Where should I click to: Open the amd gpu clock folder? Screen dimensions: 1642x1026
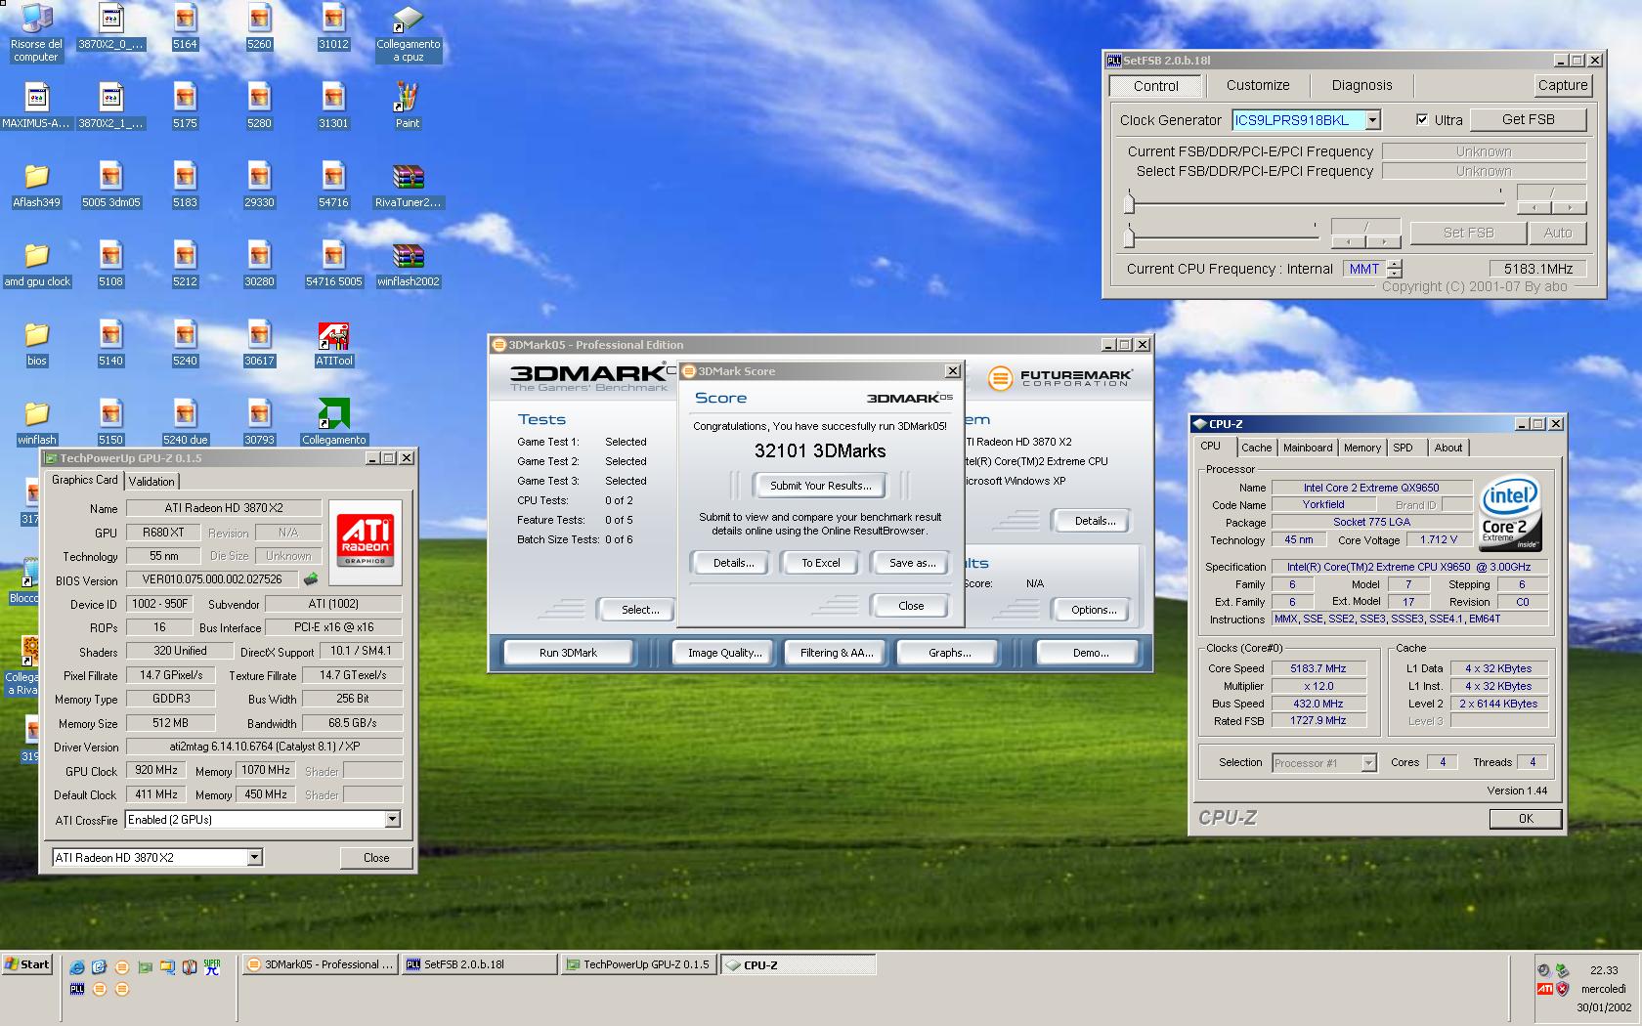[x=36, y=264]
